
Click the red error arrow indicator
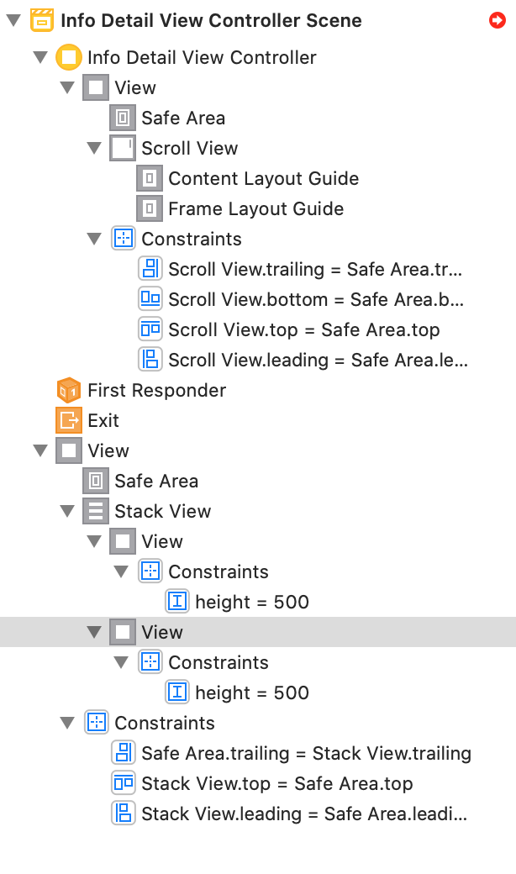497,20
